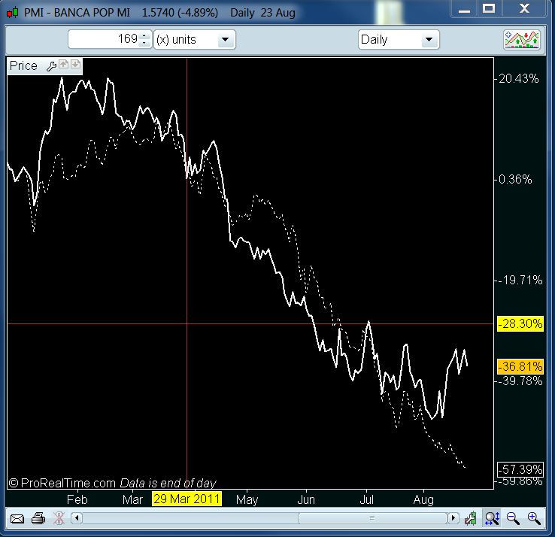The height and width of the screenshot is (537, 555).
Task: Click the 20.43% axis label
Action: click(519, 78)
